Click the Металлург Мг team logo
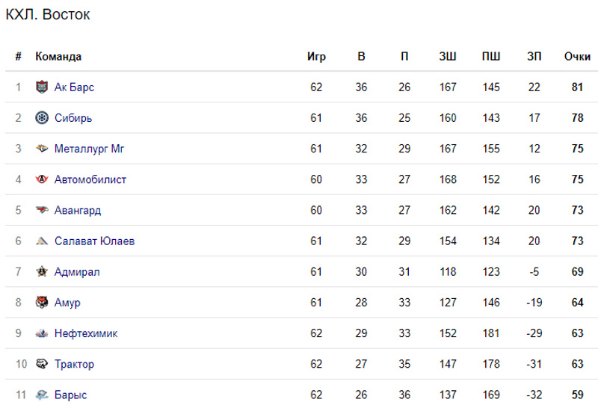 coord(42,149)
